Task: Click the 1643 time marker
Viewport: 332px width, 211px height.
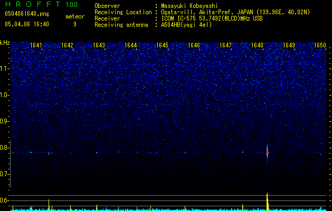Action: coord(99,45)
